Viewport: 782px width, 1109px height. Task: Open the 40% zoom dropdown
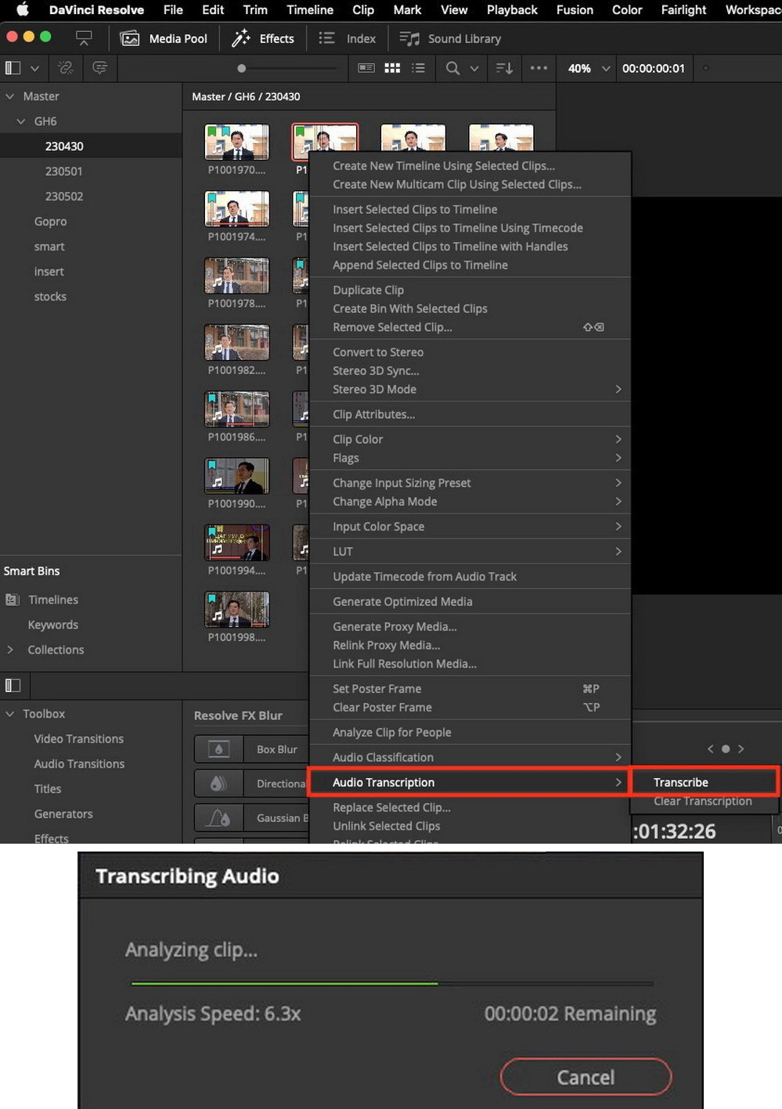pos(589,68)
